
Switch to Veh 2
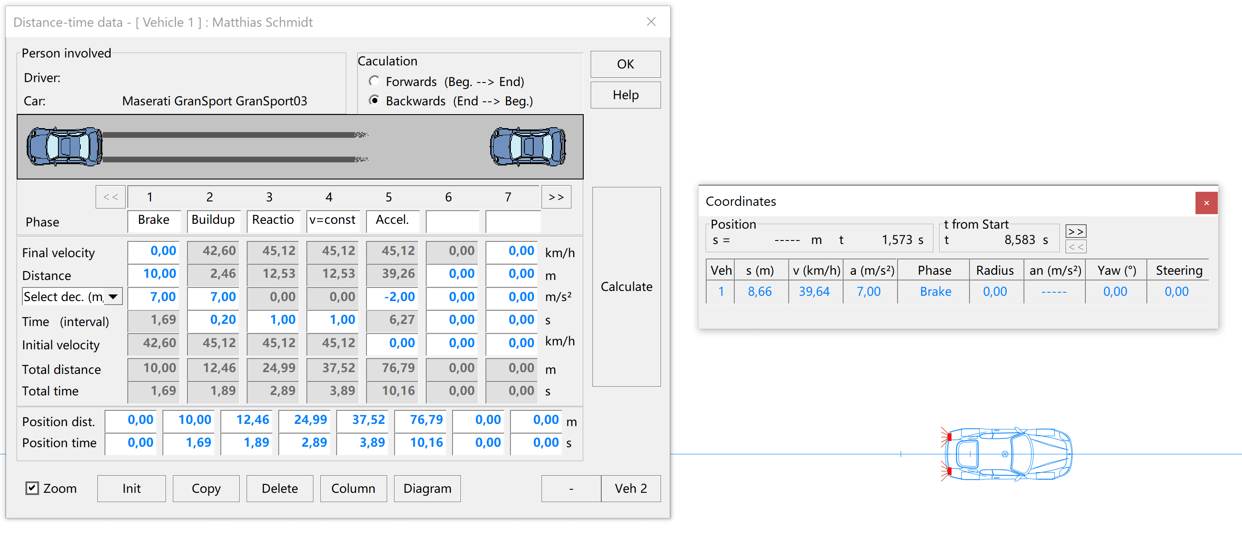coord(630,488)
